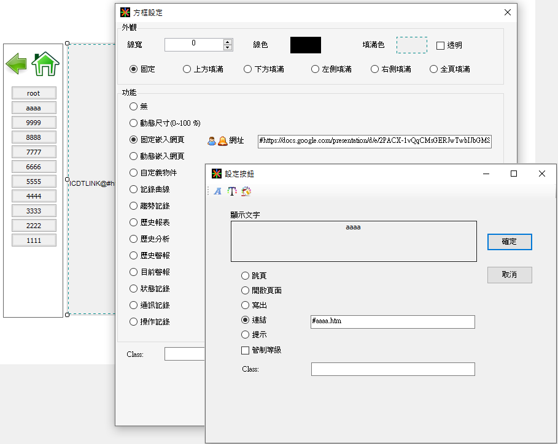Screen dimensions: 558x444
Task: Increase 線寬 with the up spinner arrow
Action: 228,42
